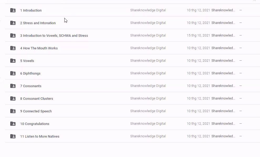Click the 15 thg 10, 2021 modified date
260x157 pixels.
tap(198, 35)
